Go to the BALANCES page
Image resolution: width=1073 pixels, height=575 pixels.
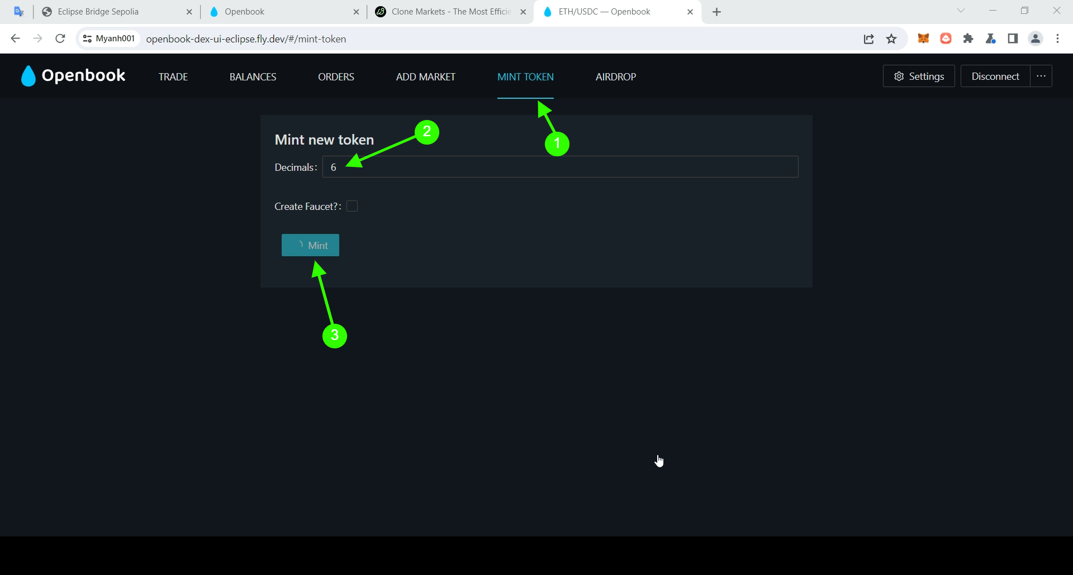point(253,76)
